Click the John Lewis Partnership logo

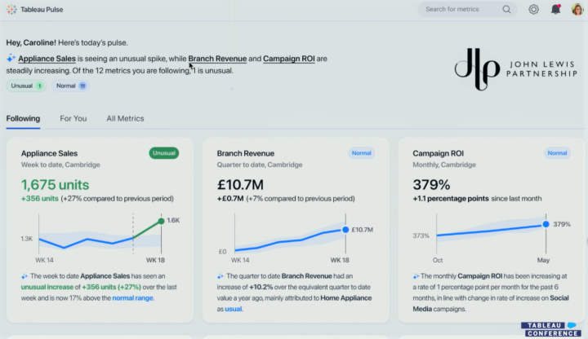pyautogui.click(x=515, y=69)
